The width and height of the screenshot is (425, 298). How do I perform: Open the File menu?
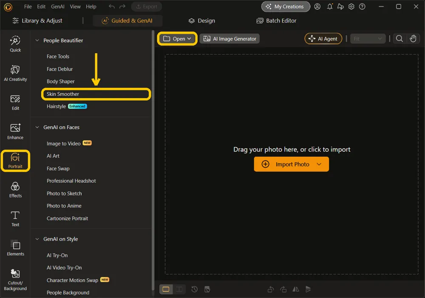[28, 6]
